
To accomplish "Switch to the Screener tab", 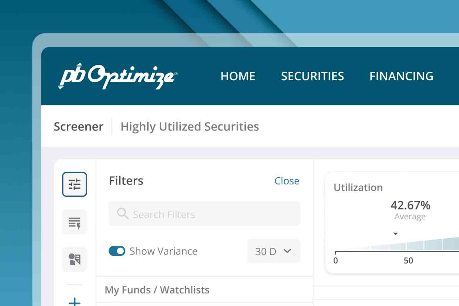I will click(x=78, y=126).
